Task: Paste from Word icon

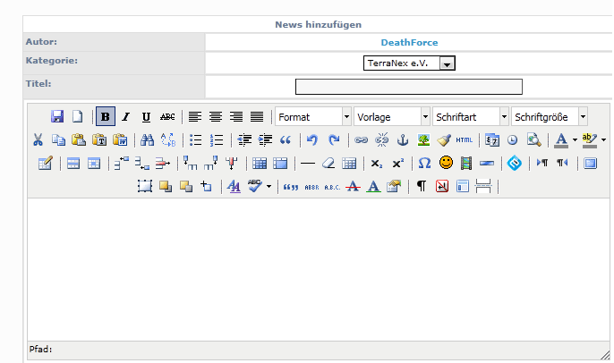Action: (120, 139)
